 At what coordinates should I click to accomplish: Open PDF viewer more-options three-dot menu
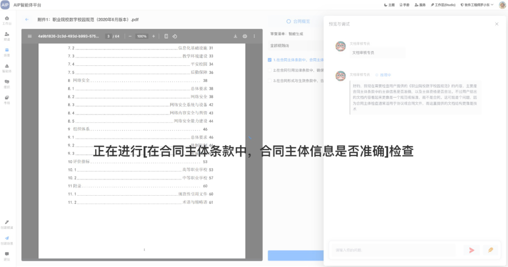point(254,36)
